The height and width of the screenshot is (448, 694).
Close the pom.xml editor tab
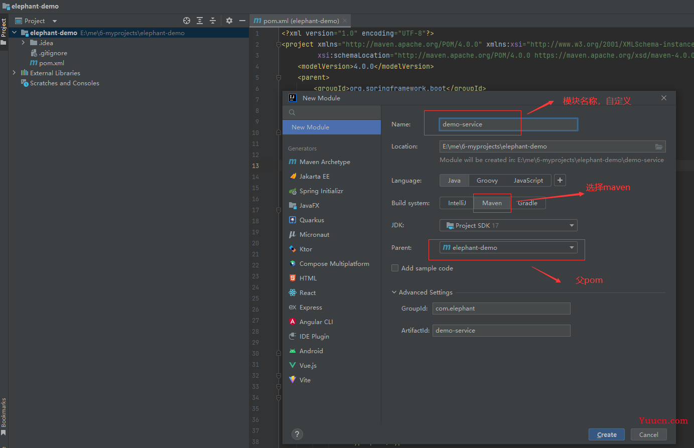pyautogui.click(x=345, y=21)
